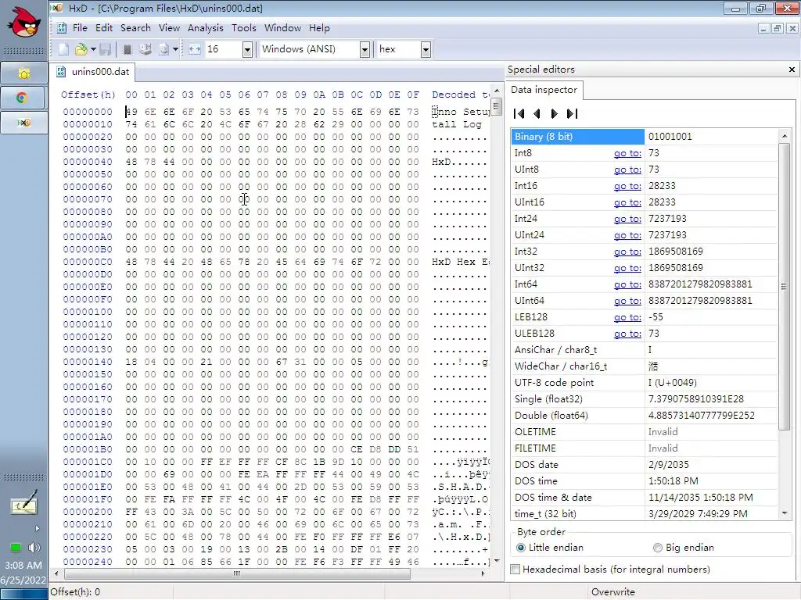Go to previous byte in Data inspector
801x600 pixels.
[537, 114]
